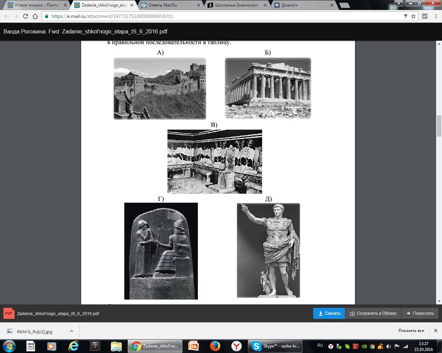This screenshot has height=353, width=442.
Task: Close the Школьные Знания.com tab
Action: (x=265, y=6)
